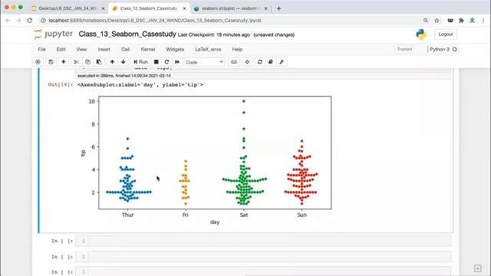Open the Chrome three-dot menu
This screenshot has height=276, width=491.
point(483,21)
